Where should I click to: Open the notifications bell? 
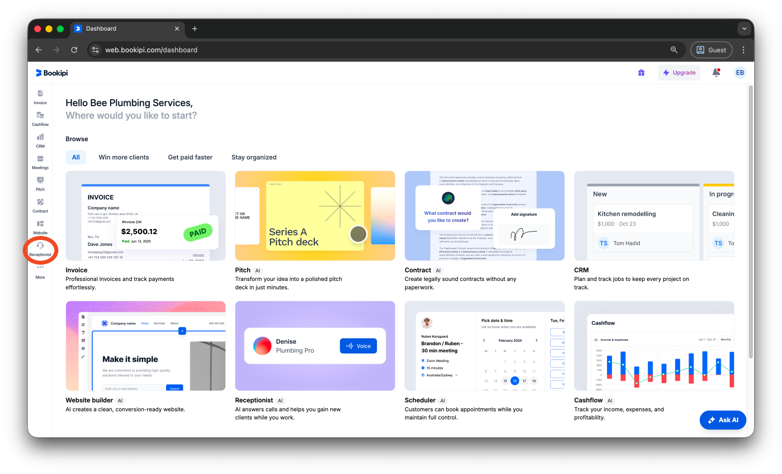click(716, 73)
